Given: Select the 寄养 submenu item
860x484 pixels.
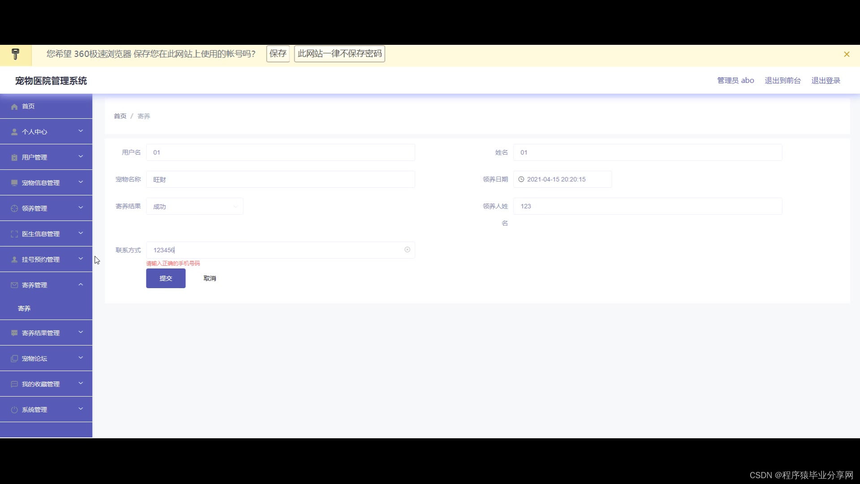Looking at the screenshot, I should pos(24,308).
